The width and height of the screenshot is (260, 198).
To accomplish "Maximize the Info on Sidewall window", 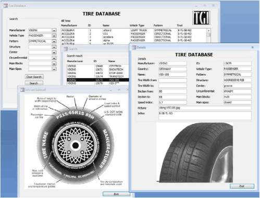I will point(119,90).
